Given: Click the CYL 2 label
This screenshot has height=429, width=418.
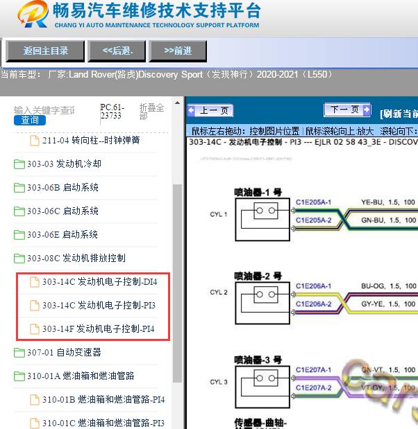Looking at the screenshot, I should coord(219,292).
